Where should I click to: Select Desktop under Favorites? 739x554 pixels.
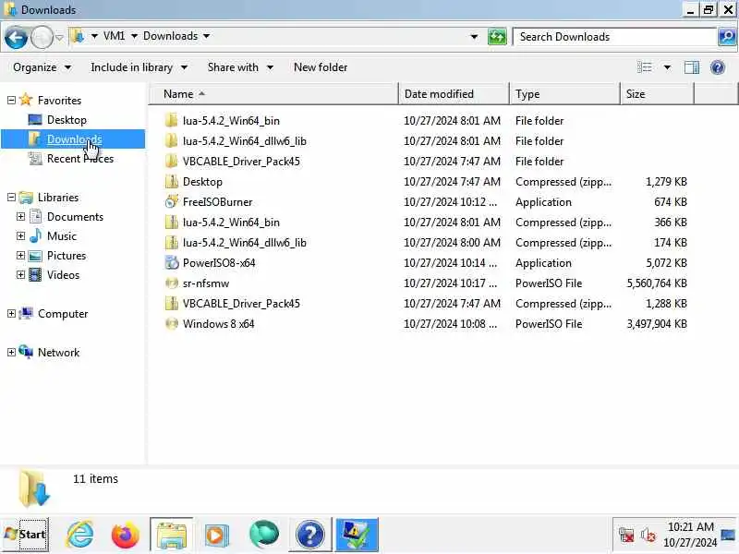click(x=66, y=120)
